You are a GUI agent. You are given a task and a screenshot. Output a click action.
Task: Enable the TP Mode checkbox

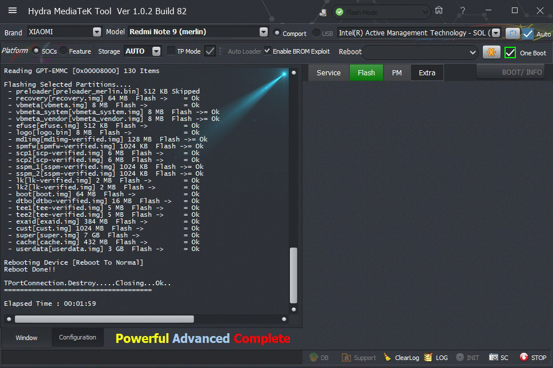pos(171,51)
